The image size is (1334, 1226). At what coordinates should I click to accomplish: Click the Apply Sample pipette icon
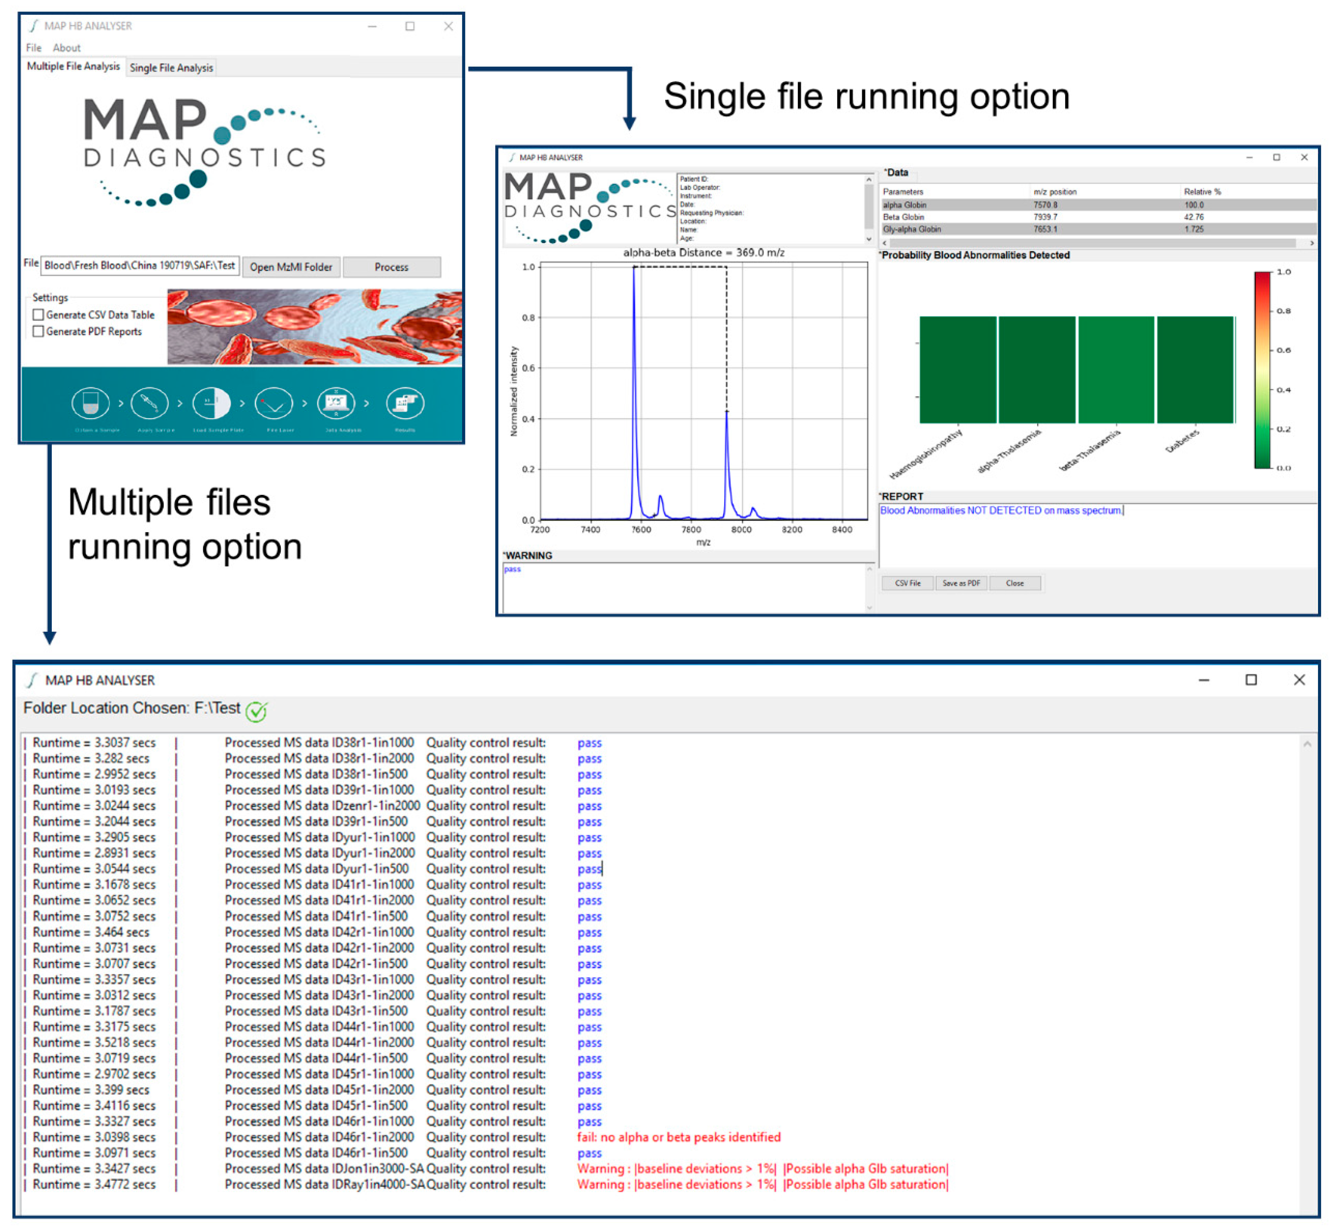pos(149,403)
